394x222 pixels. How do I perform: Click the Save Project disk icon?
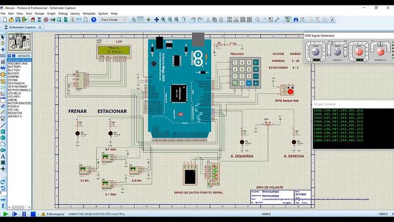[18, 20]
